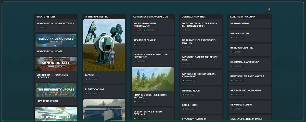Click the search magnifier icon

269,9
